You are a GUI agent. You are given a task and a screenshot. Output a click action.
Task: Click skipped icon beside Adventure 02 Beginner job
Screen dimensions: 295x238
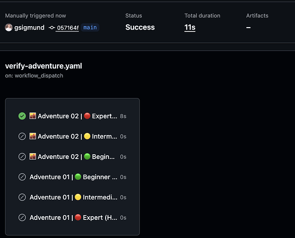pos(22,157)
